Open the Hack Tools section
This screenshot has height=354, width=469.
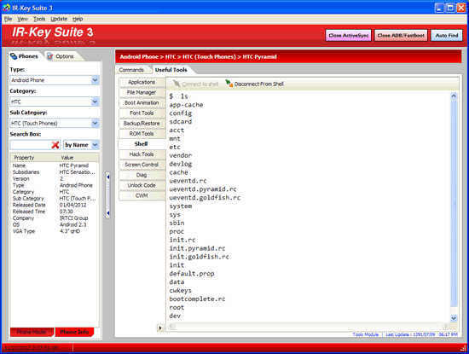pyautogui.click(x=142, y=154)
